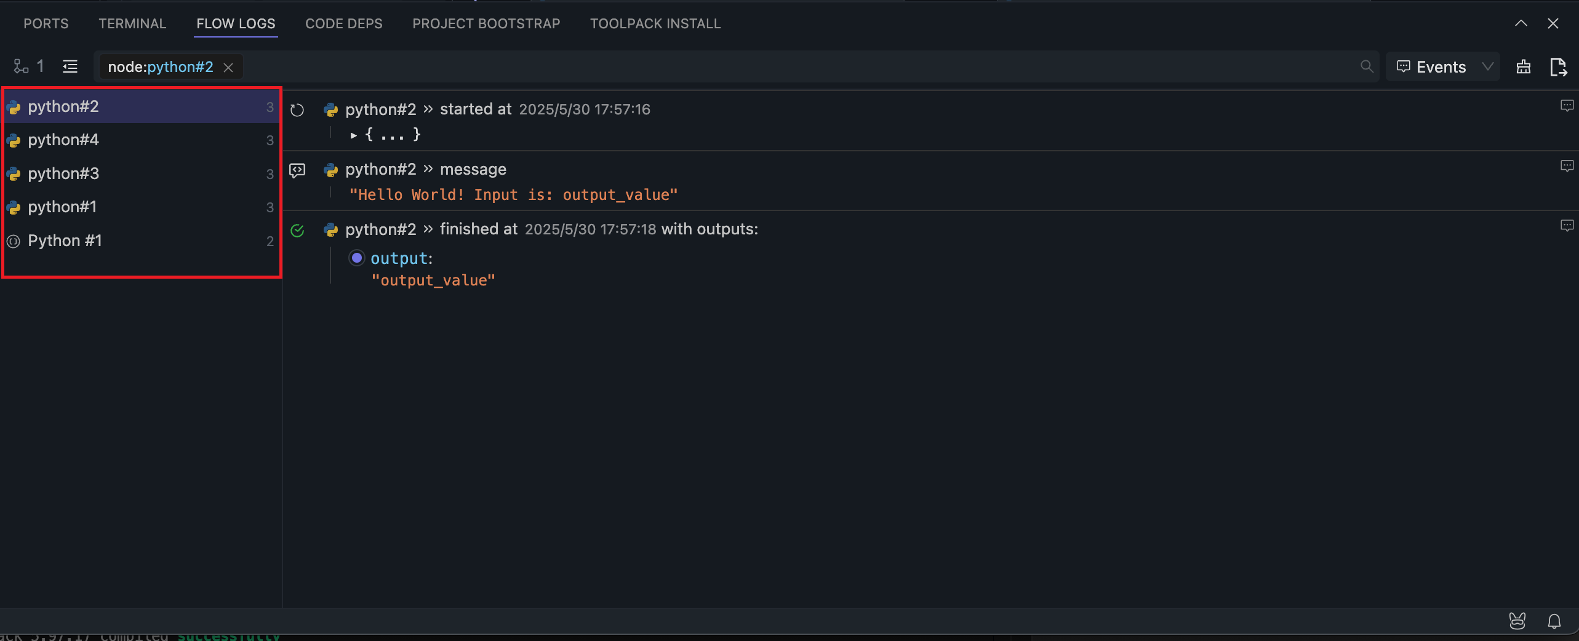Screen dimensions: 1579x641
Task: Click the rabbit mascot status icon
Action: pyautogui.click(x=1517, y=621)
